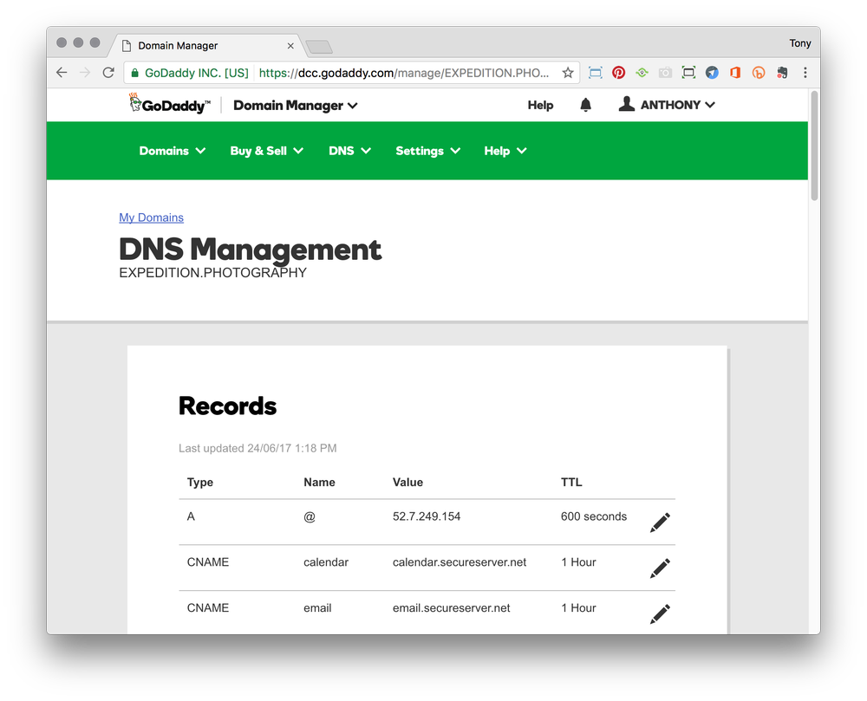Click the green eye extension icon
867x701 pixels.
[642, 73]
